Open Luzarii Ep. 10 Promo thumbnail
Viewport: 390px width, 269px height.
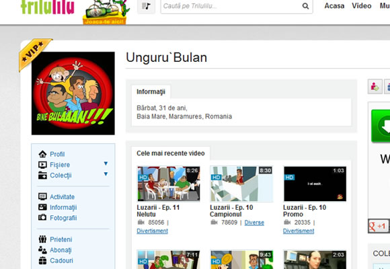[x=315, y=184]
